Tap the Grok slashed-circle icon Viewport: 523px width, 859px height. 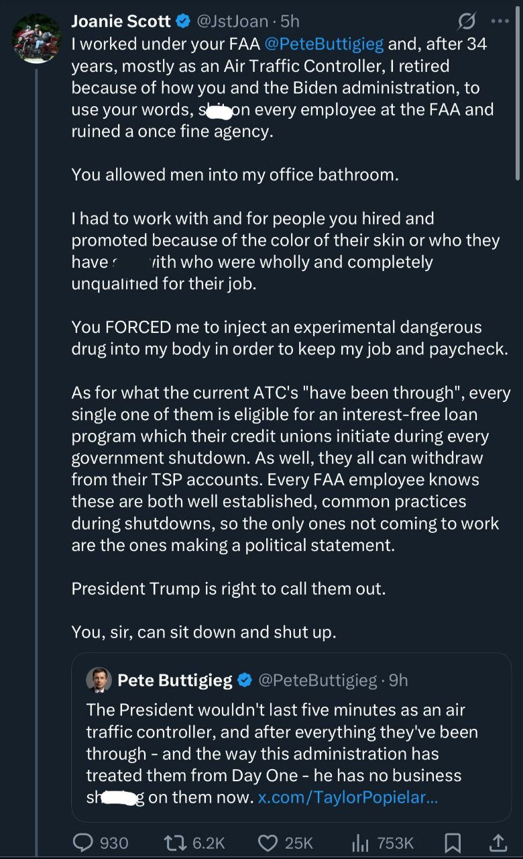(465, 21)
